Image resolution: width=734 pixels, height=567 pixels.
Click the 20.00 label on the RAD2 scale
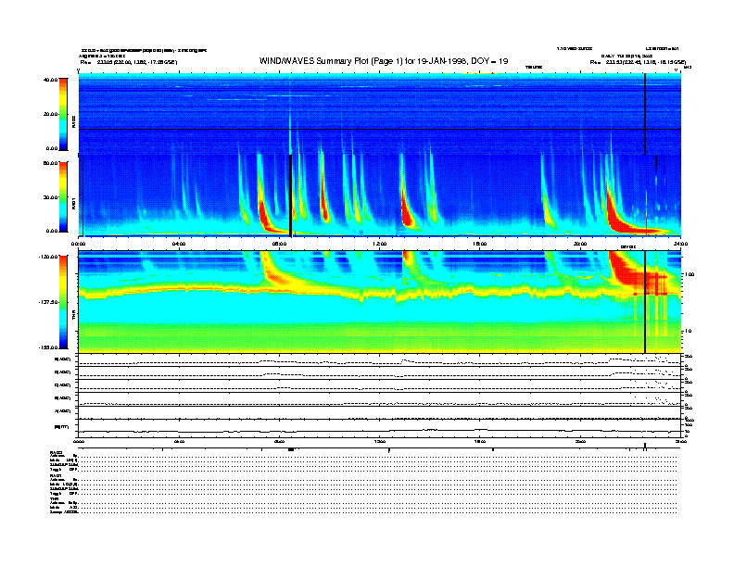pos(50,114)
